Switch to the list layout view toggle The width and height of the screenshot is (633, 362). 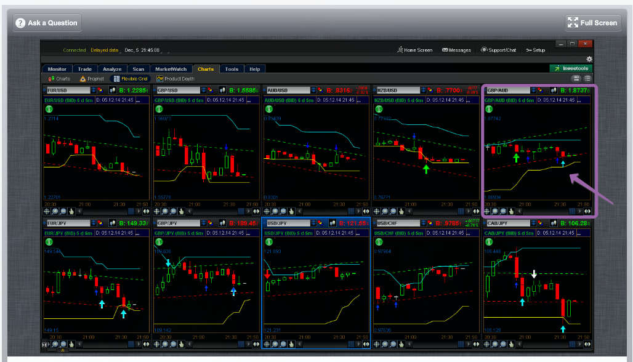pyautogui.click(x=587, y=79)
